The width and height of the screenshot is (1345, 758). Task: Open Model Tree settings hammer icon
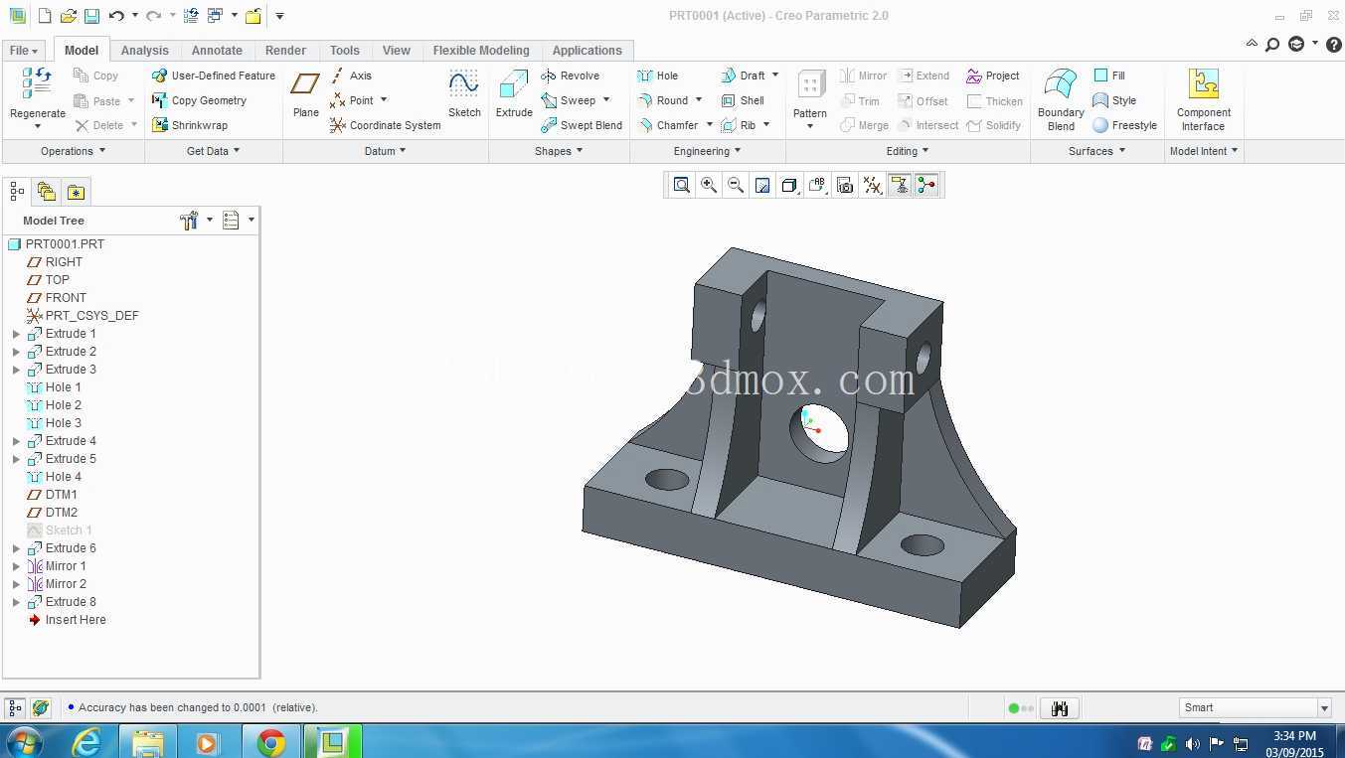click(190, 221)
